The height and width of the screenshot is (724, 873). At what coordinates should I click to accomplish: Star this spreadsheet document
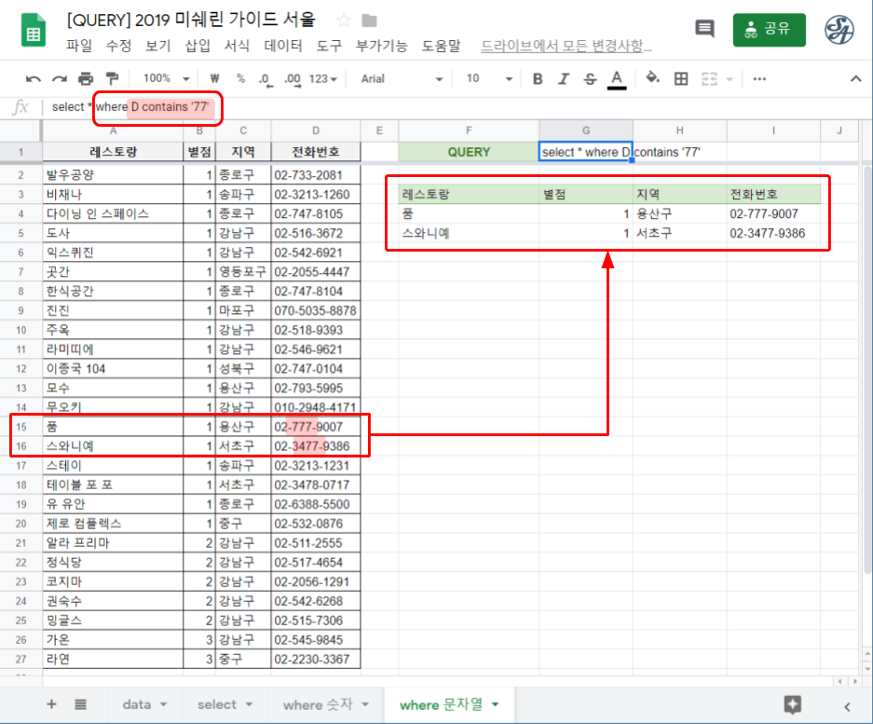(344, 20)
